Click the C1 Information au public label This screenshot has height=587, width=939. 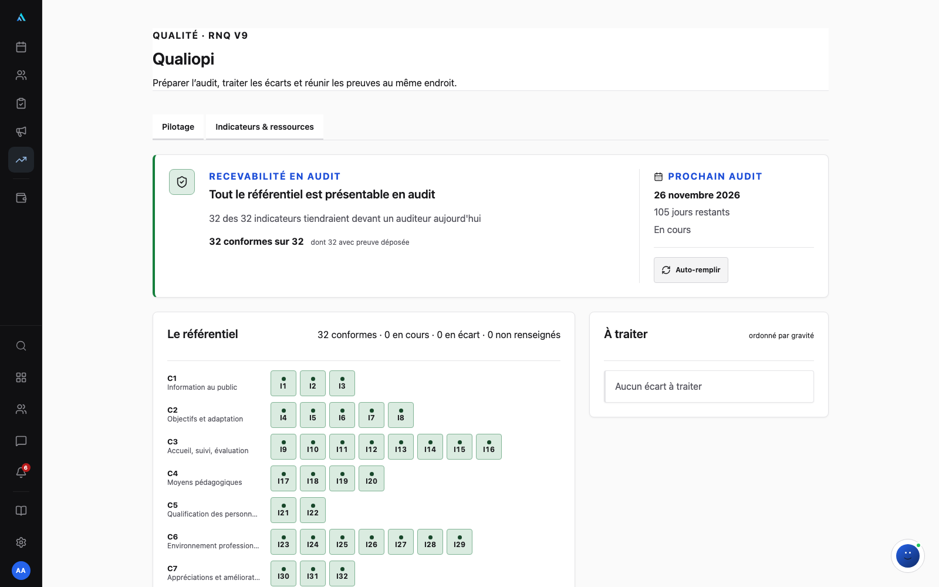pyautogui.click(x=202, y=383)
